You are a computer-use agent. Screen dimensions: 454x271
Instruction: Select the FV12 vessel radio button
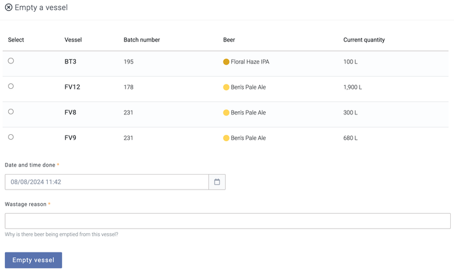11,86
